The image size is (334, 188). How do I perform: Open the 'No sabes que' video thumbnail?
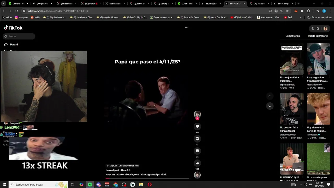pyautogui.click(x=292, y=159)
